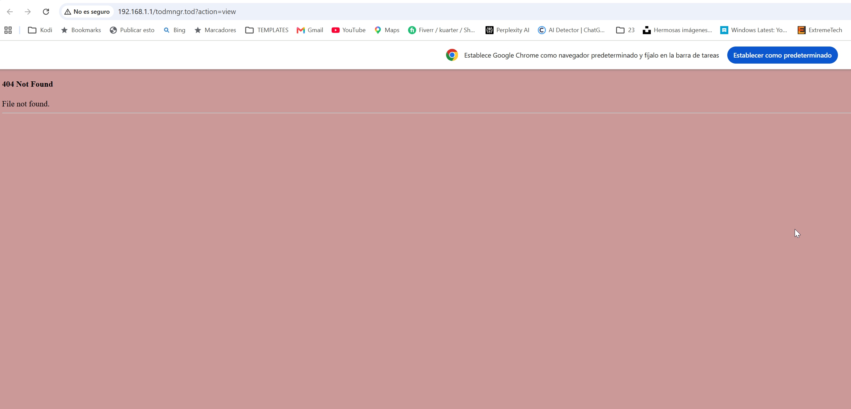851x409 pixels.
Task: Expand the TEMPLATES bookmarks folder
Action: click(x=267, y=30)
